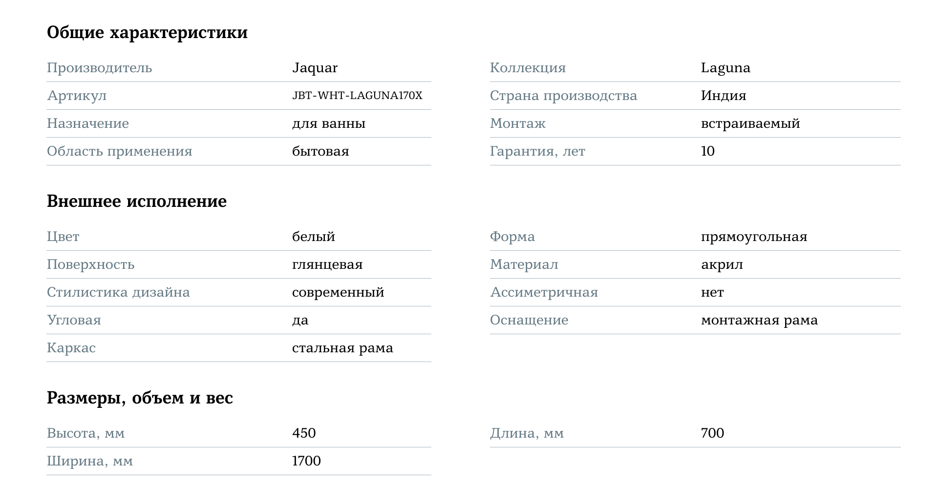This screenshot has width=938, height=504.
Task: Click the Внешнее исполнение heading
Action: pos(137,201)
